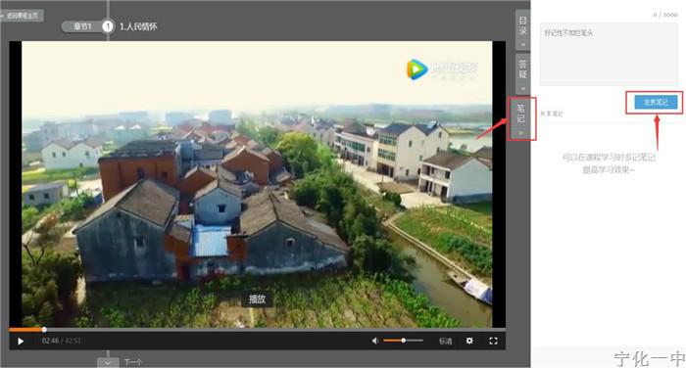Open the 标清 video quality dropdown
Screen dimensions: 686x368
(x=445, y=341)
